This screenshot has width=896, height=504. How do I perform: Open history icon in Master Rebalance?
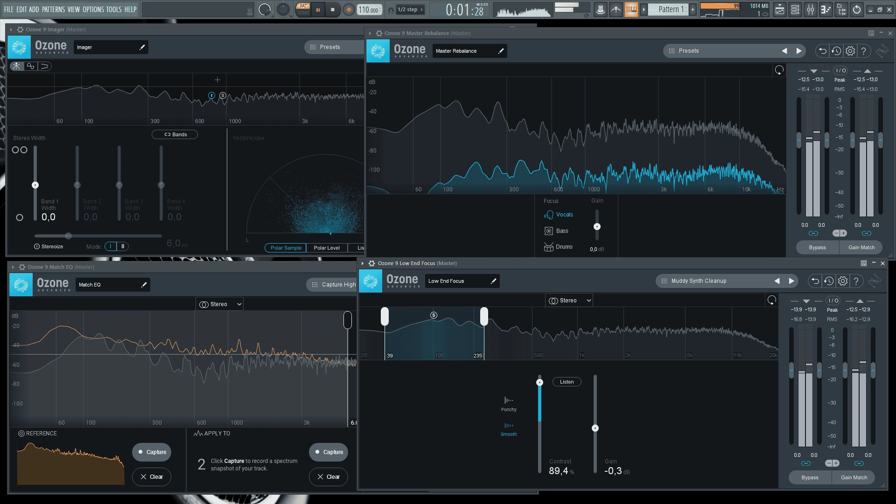coord(836,51)
